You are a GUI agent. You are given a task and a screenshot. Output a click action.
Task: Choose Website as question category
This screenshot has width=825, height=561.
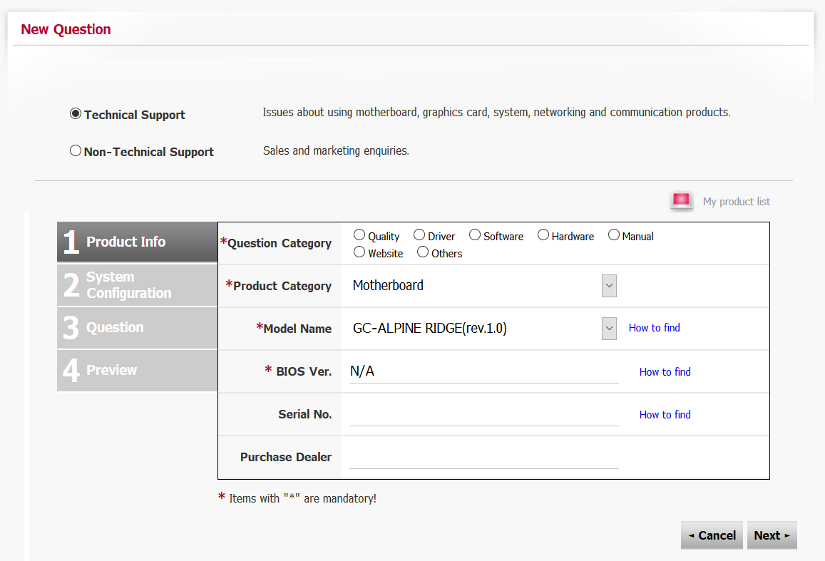tap(359, 252)
